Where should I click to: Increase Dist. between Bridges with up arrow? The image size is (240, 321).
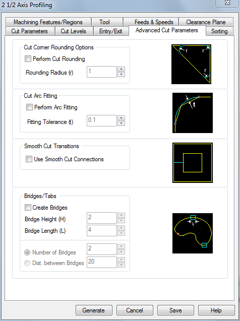(x=121, y=260)
